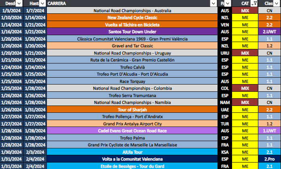This screenshot has width=281, height=169.
Task: Select the New Zealand Cycle Classic cell
Action: (132, 17)
